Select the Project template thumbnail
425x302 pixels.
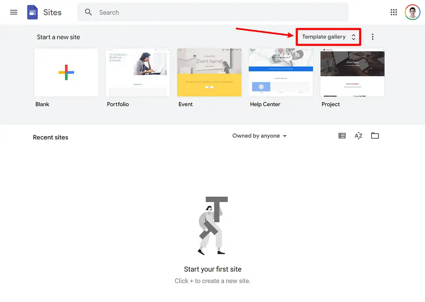[x=352, y=72]
